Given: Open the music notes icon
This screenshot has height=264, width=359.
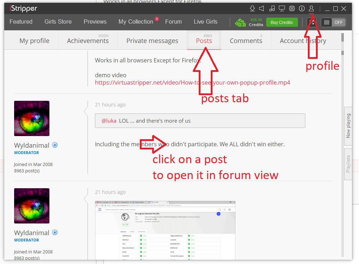Looking at the screenshot, I should pyautogui.click(x=272, y=8).
